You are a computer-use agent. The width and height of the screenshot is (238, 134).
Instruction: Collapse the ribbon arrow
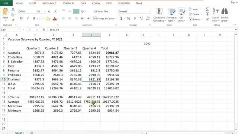tap(235, 25)
